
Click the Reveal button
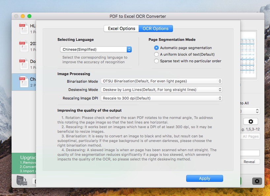[250, 162]
